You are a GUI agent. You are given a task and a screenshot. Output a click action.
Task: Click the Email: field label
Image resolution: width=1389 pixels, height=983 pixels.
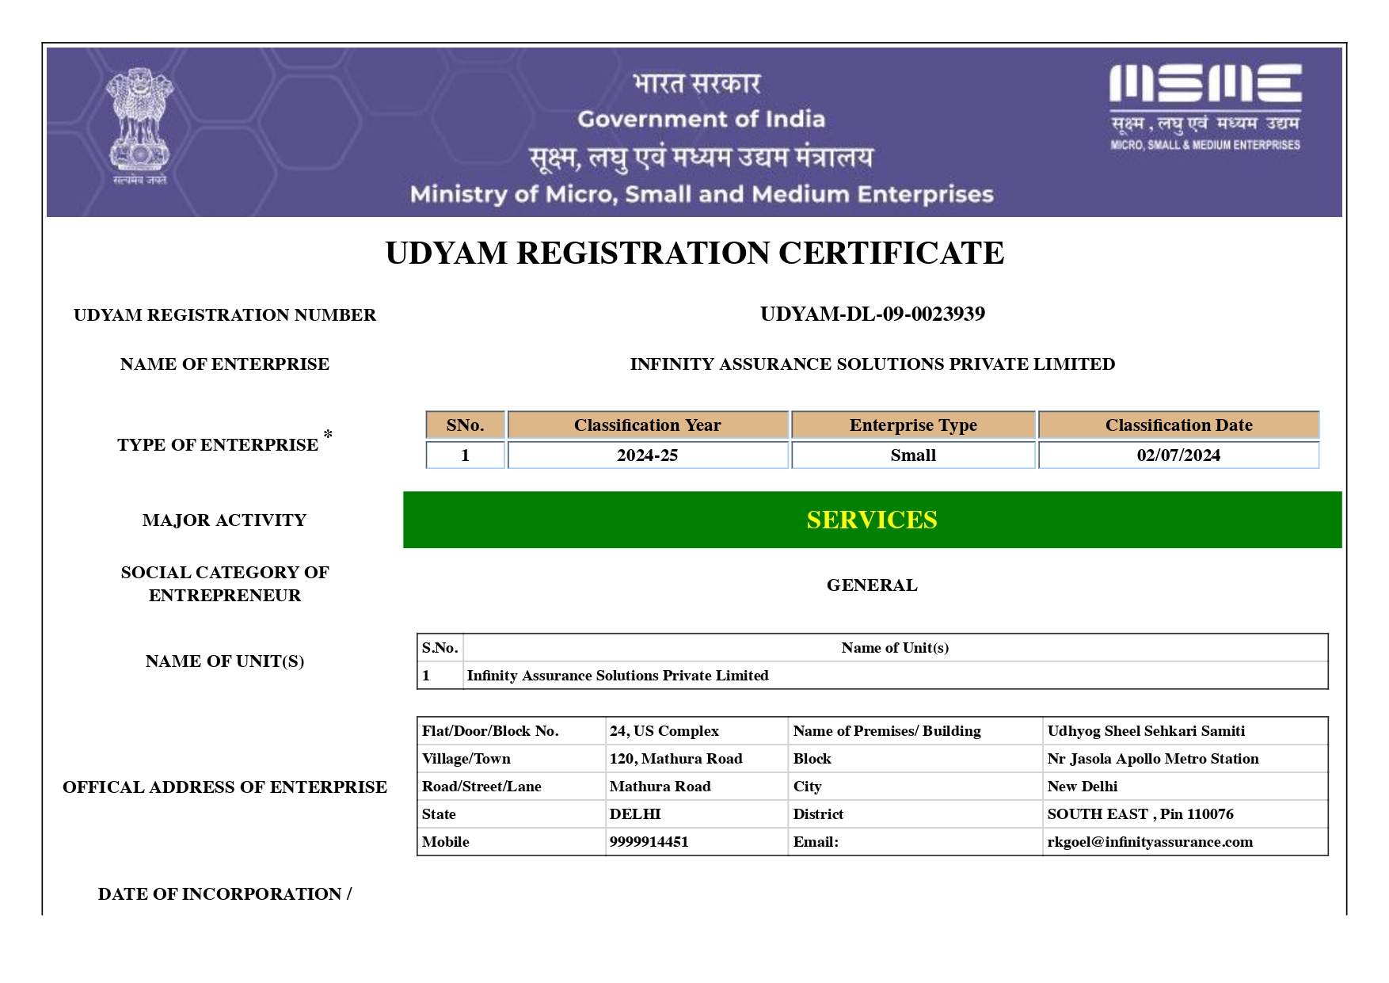click(816, 842)
